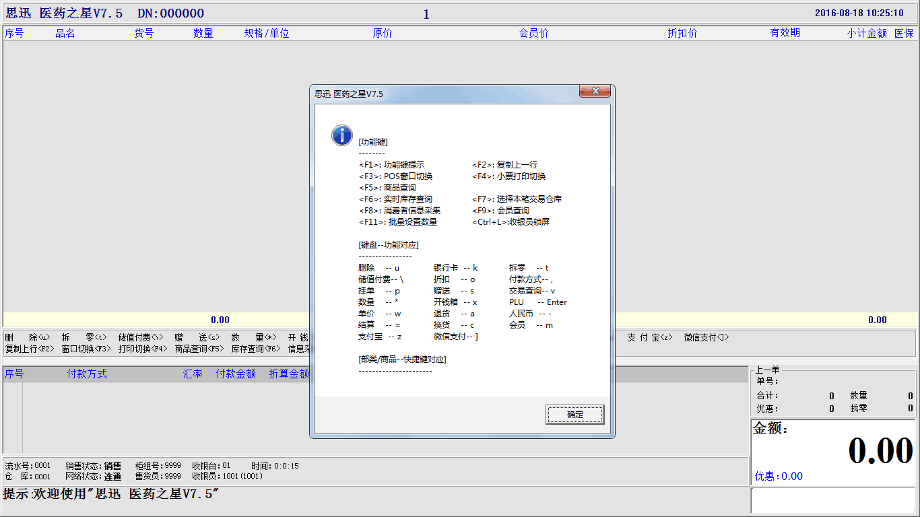
Task: Click the 小计金额 column header
Action: [x=867, y=33]
